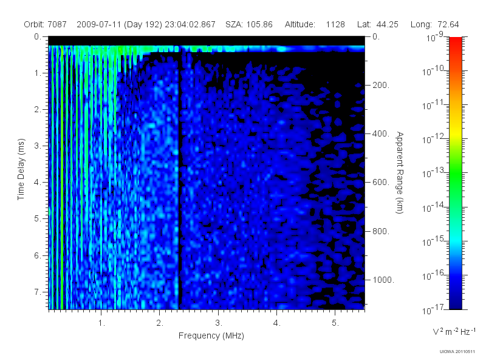Click frequency axis tick label 5.
The height and width of the screenshot is (364, 486).
pos(335,323)
